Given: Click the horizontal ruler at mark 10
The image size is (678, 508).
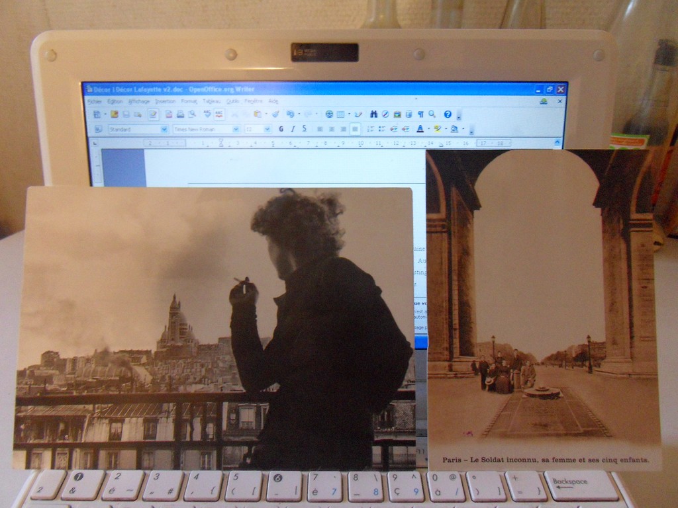Looking at the screenshot, I should pyautogui.click(x=360, y=143).
